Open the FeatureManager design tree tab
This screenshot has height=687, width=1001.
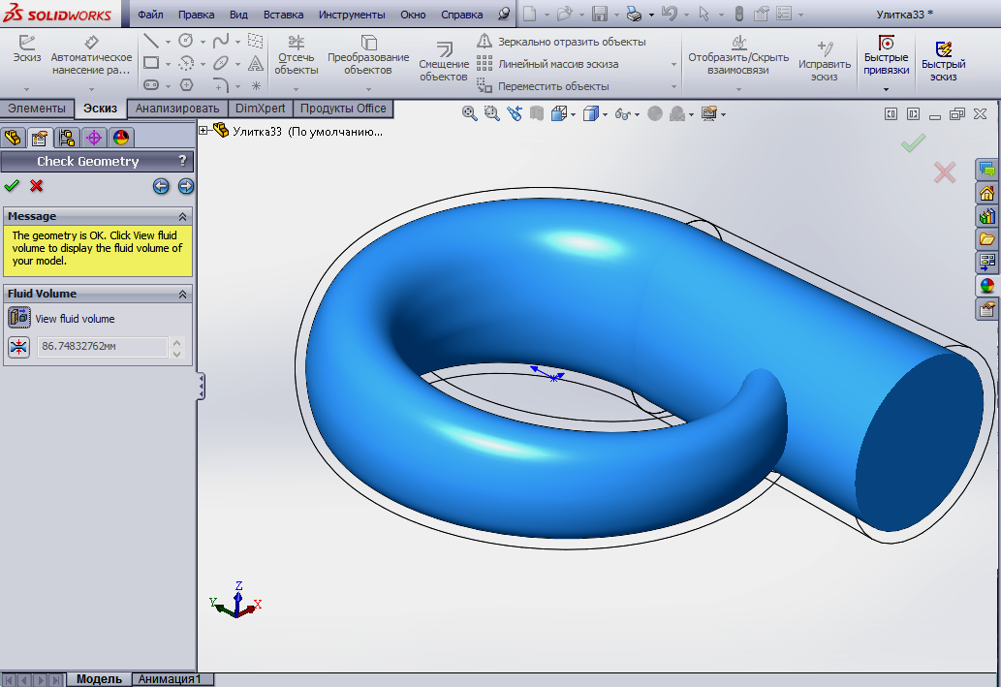pos(13,138)
